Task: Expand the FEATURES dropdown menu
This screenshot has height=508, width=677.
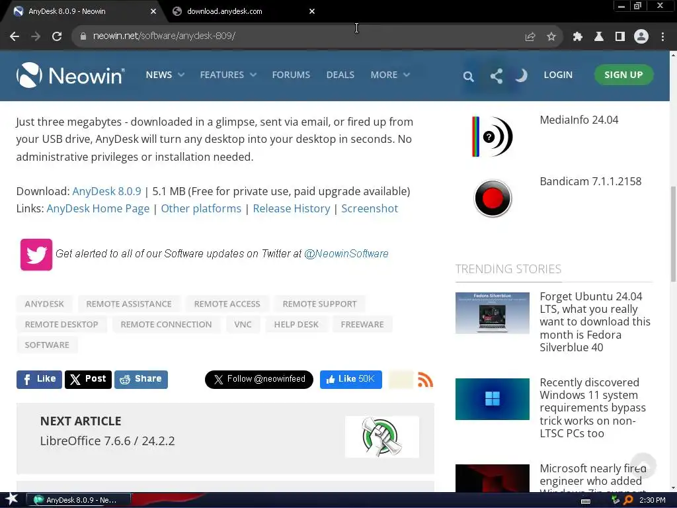Action: point(228,75)
